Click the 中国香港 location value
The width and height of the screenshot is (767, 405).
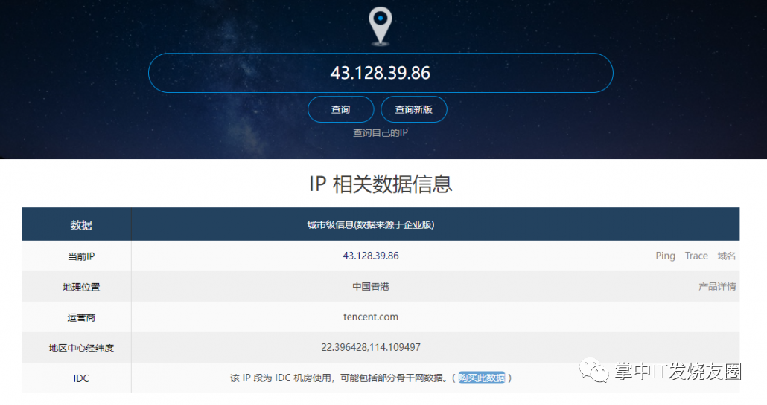point(371,286)
